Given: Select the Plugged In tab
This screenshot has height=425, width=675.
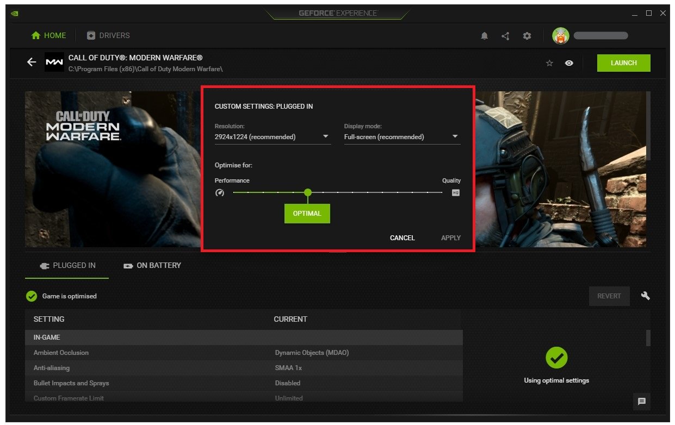Looking at the screenshot, I should 67,266.
